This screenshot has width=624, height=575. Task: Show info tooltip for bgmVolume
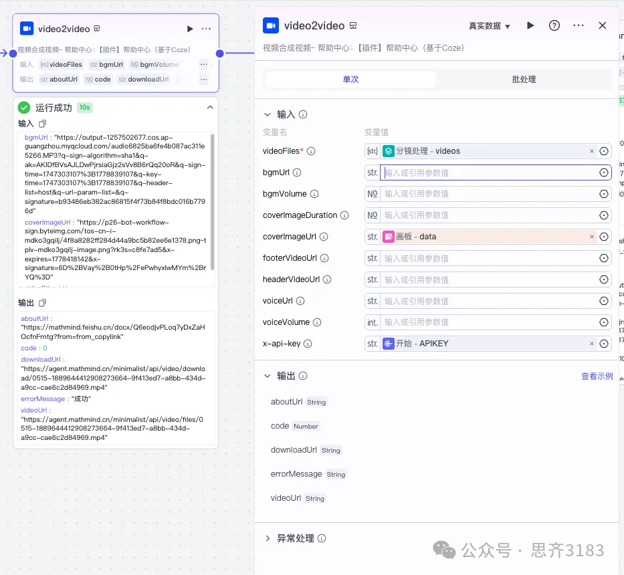click(314, 194)
